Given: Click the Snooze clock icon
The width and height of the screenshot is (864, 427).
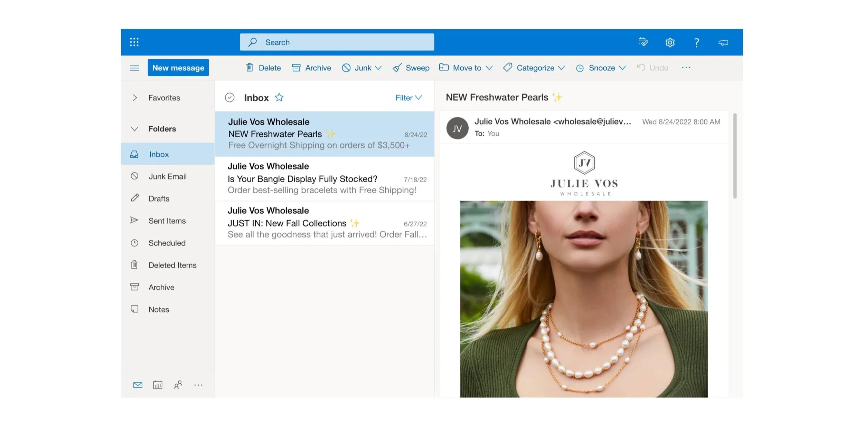Looking at the screenshot, I should point(580,68).
